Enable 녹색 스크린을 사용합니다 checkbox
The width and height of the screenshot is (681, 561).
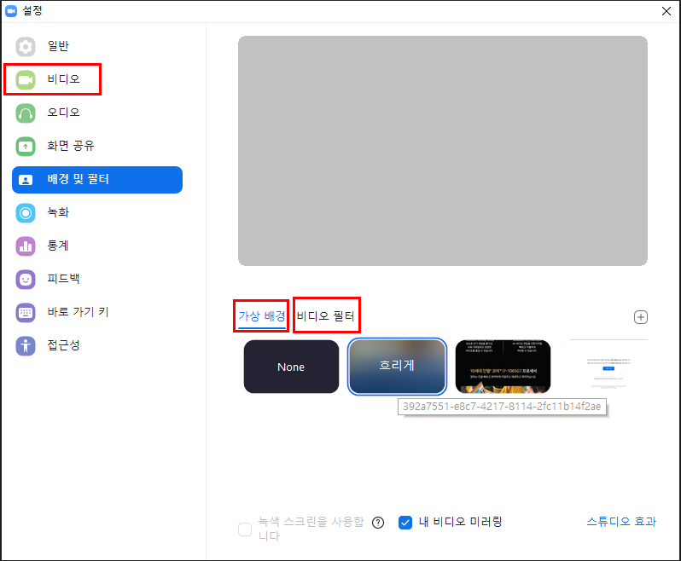point(245,529)
